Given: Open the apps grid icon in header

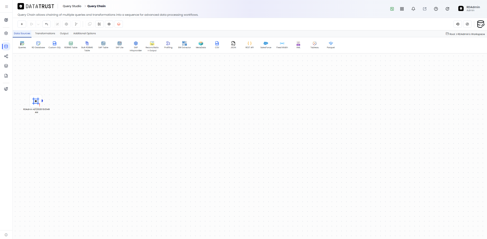Looking at the screenshot, I should (x=402, y=9).
